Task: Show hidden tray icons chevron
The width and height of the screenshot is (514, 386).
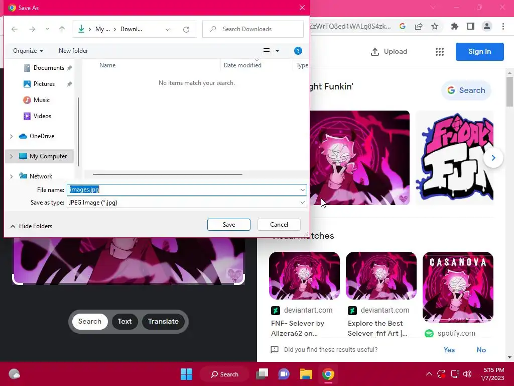Action: click(x=429, y=374)
